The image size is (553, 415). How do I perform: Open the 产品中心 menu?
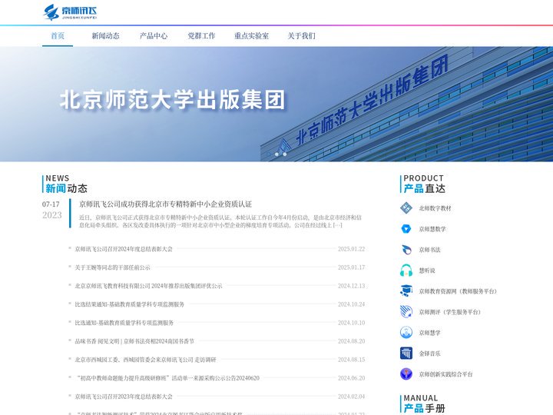(154, 35)
